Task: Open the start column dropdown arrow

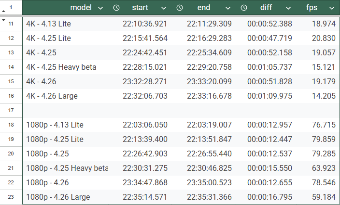Action: [x=163, y=8]
